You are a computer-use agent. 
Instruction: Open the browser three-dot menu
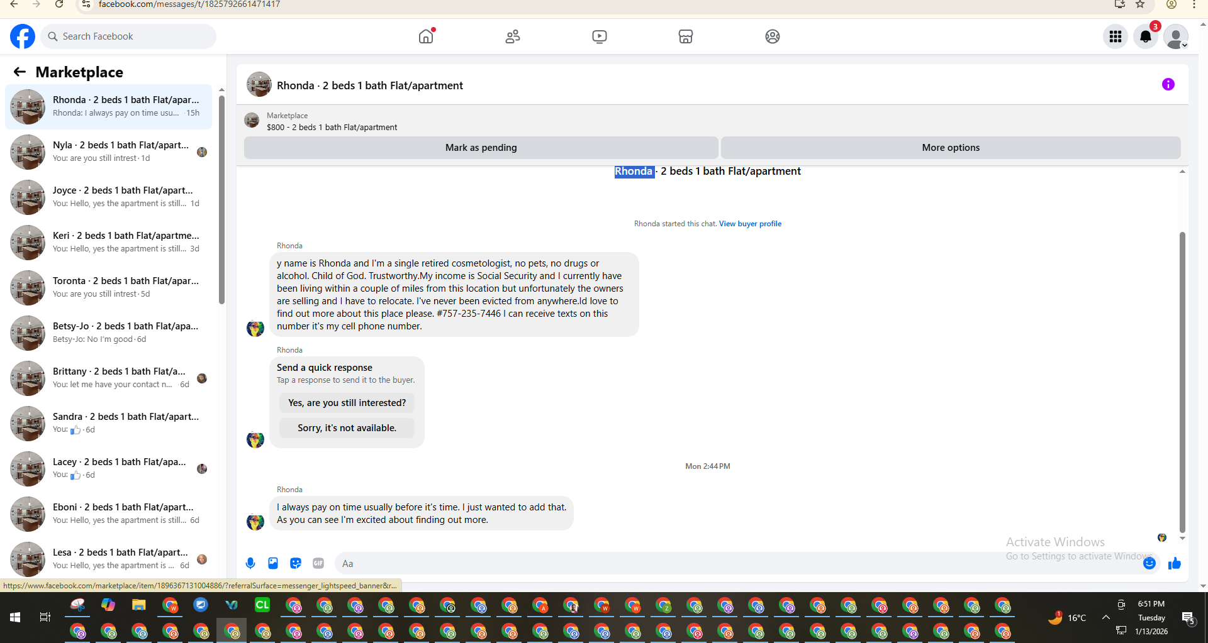point(1194,4)
